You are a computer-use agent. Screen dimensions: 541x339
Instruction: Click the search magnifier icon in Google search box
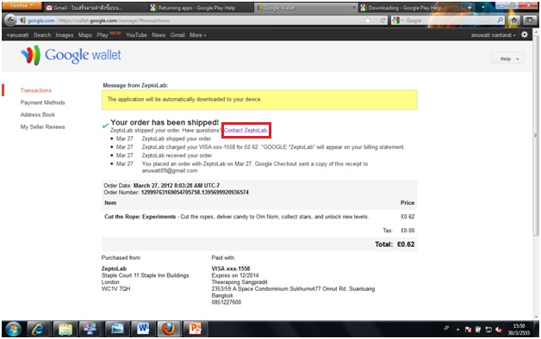500,21
